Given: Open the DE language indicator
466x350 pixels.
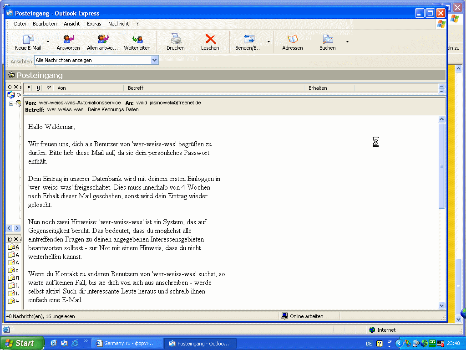Looking at the screenshot, I should point(369,344).
